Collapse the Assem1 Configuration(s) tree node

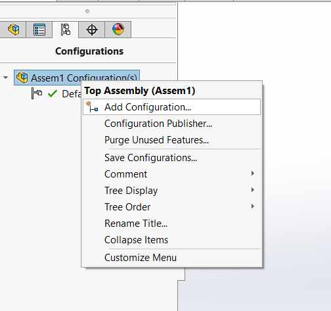coord(6,78)
